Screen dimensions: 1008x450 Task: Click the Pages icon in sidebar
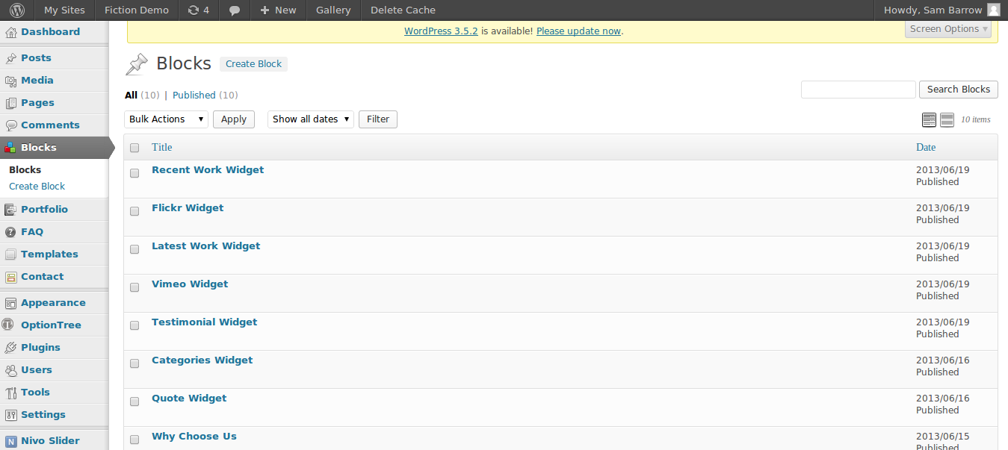tap(10, 103)
